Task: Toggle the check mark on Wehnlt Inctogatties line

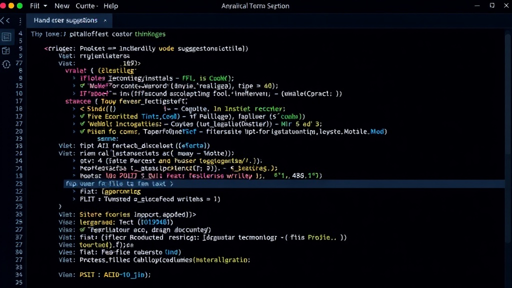Action: coord(82,124)
